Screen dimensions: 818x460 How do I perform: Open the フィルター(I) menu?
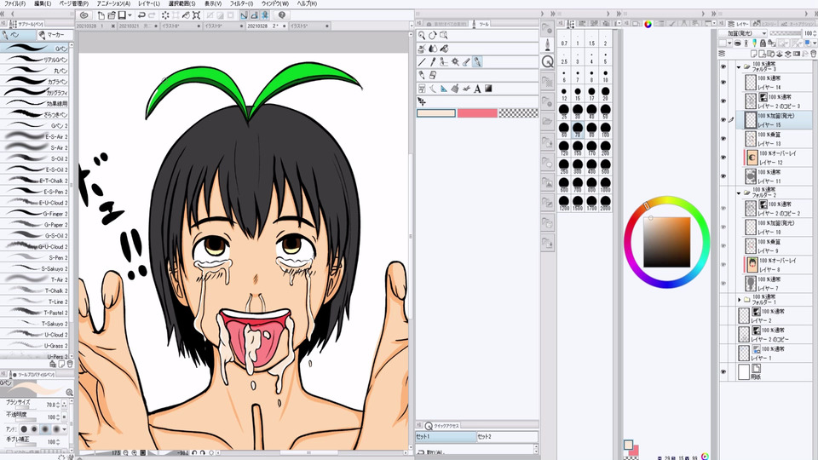pyautogui.click(x=241, y=3)
